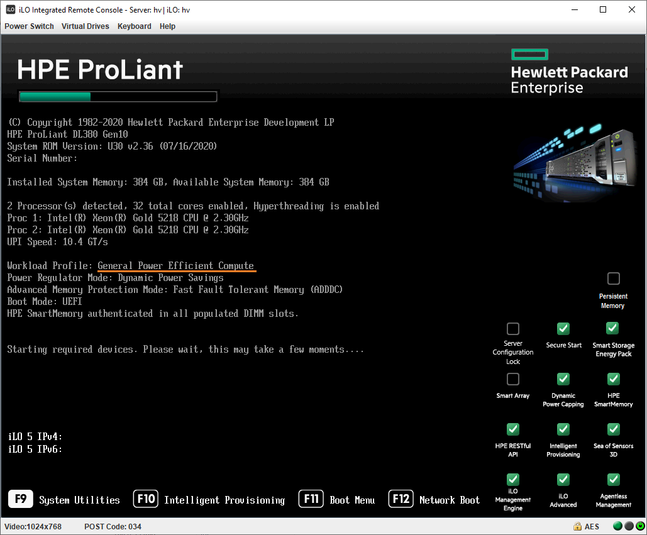This screenshot has width=647, height=535.
Task: Click the POST boot progress bar
Action: (118, 97)
